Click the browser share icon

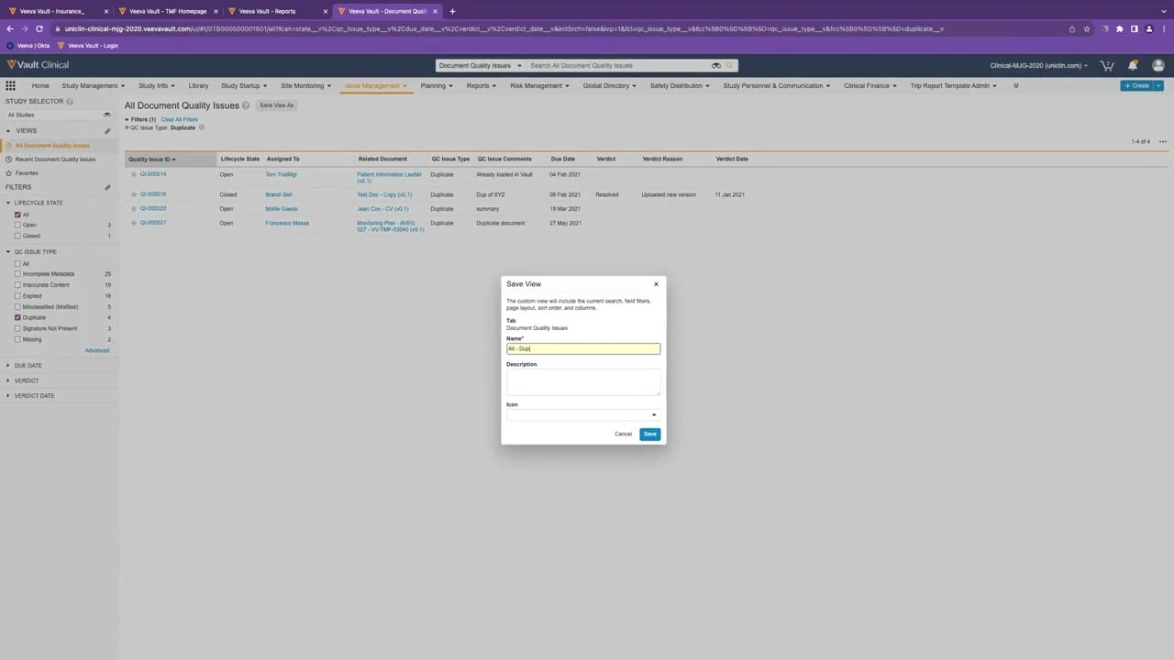(1072, 28)
